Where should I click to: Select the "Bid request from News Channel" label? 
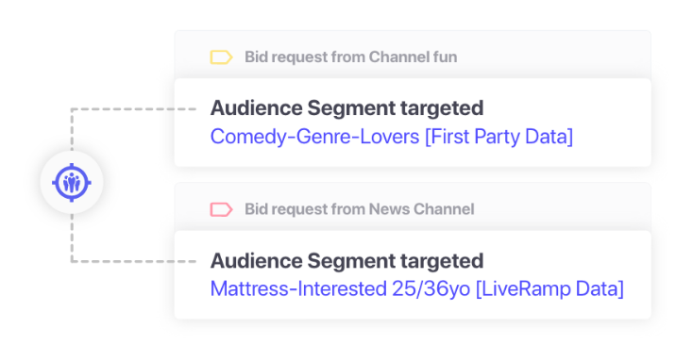coord(360,209)
